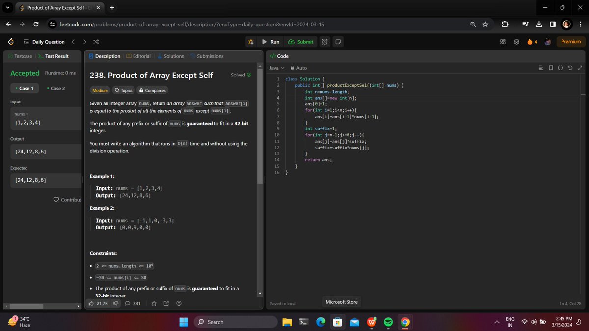Toggle the browser side panel icon

coord(553,25)
